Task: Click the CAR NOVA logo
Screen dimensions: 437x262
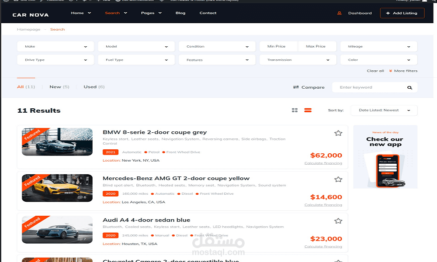Action: click(31, 15)
